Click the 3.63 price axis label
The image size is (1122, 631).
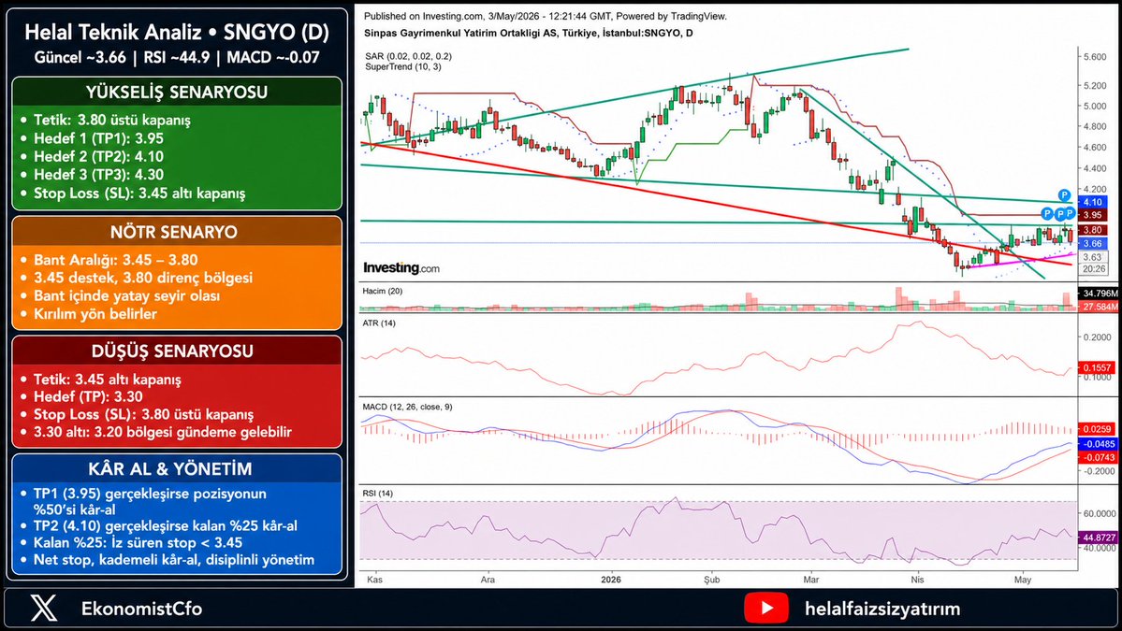1093,257
